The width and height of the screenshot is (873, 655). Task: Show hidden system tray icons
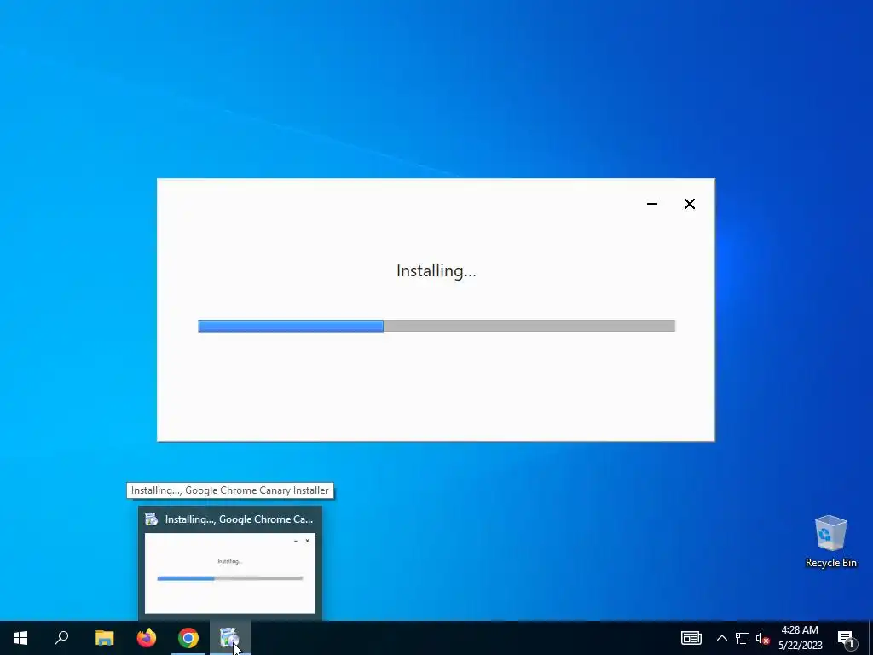pos(721,638)
